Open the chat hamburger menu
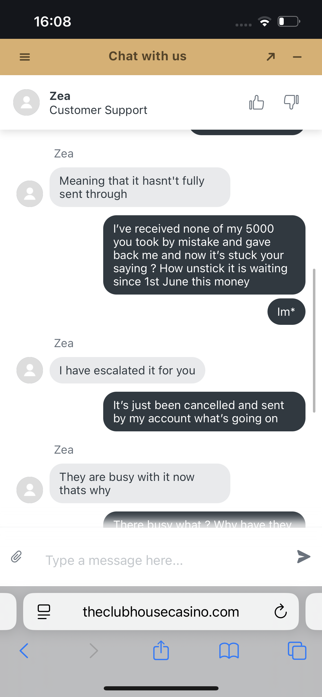The image size is (322, 697). tap(25, 57)
